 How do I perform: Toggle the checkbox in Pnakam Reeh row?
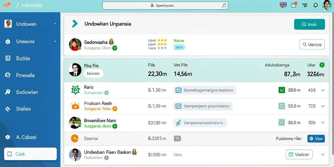281,106
